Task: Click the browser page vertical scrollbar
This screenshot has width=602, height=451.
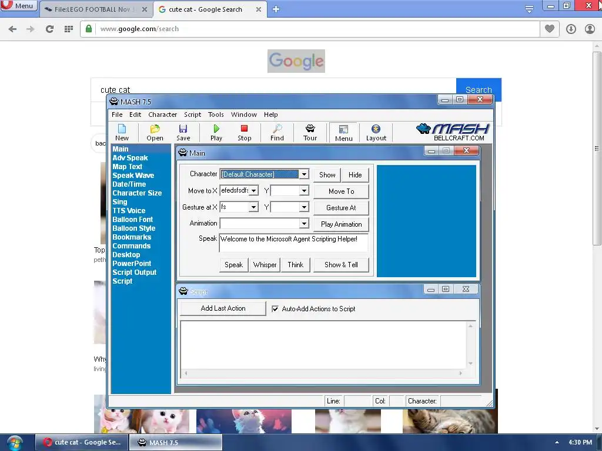Action: pyautogui.click(x=597, y=150)
